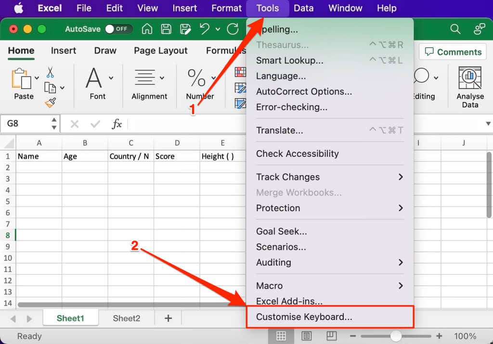Toggle AutoSave off switch to on
The image size is (493, 344).
(119, 29)
